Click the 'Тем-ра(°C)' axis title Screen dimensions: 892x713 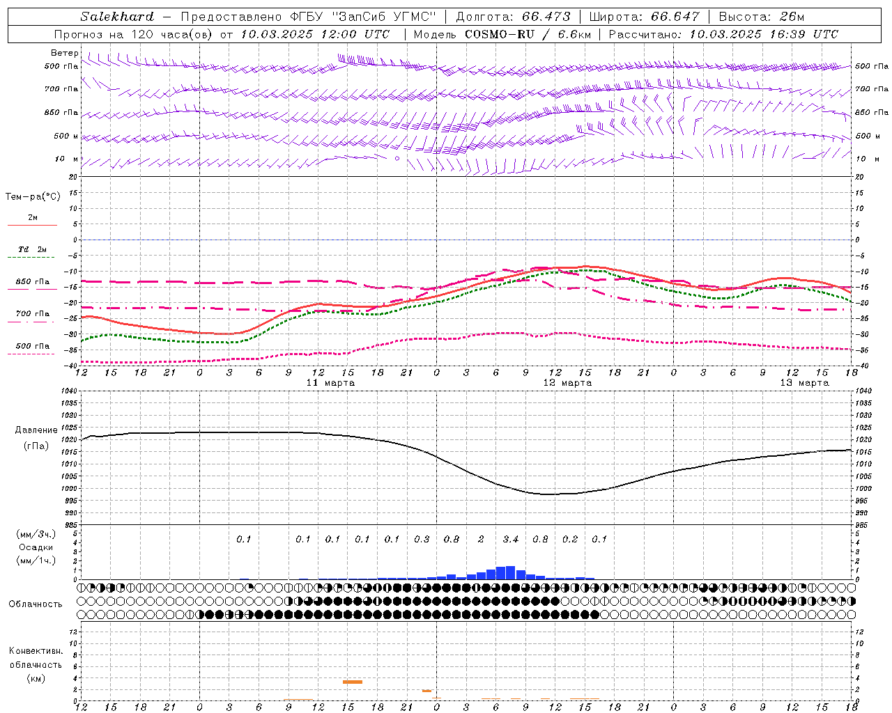(33, 197)
